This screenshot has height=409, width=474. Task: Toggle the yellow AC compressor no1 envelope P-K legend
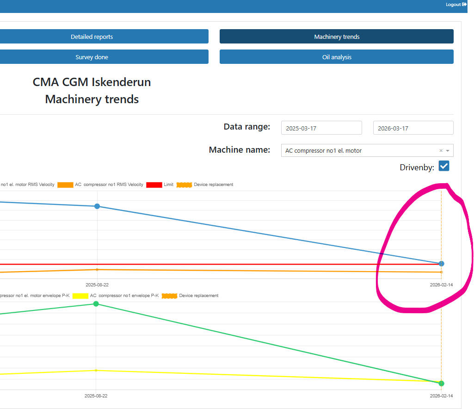[x=80, y=296]
